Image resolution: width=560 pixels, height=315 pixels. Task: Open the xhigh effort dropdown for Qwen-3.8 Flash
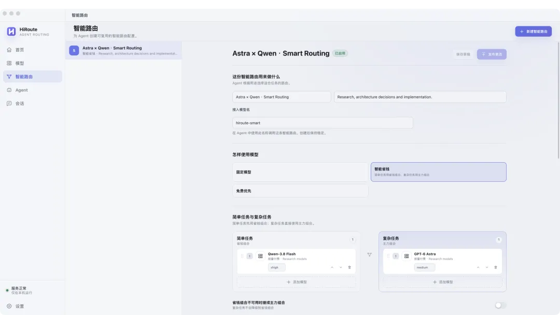[277, 267]
